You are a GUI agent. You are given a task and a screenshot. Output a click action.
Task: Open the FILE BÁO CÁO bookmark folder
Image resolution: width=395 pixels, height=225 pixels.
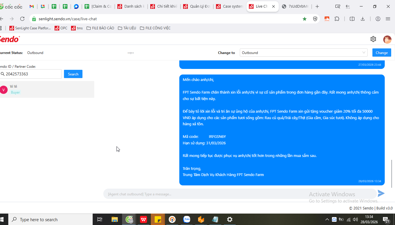100,28
